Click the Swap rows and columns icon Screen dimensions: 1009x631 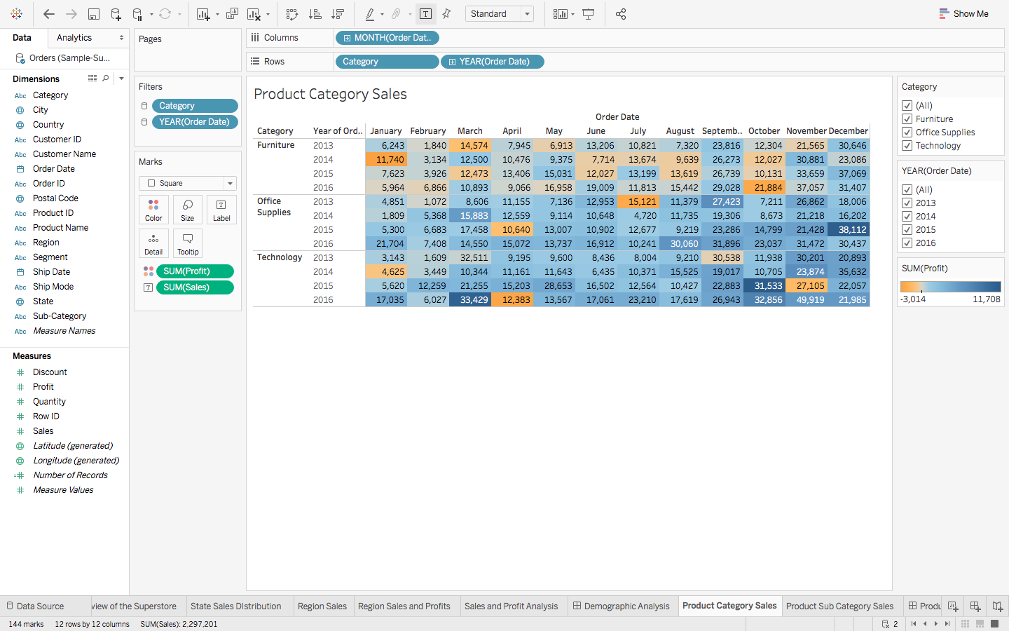[x=292, y=14]
